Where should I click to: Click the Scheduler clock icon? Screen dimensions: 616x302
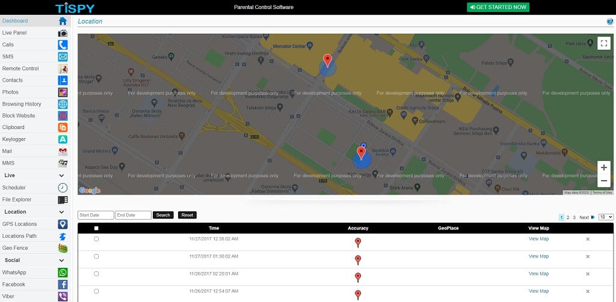[63, 187]
